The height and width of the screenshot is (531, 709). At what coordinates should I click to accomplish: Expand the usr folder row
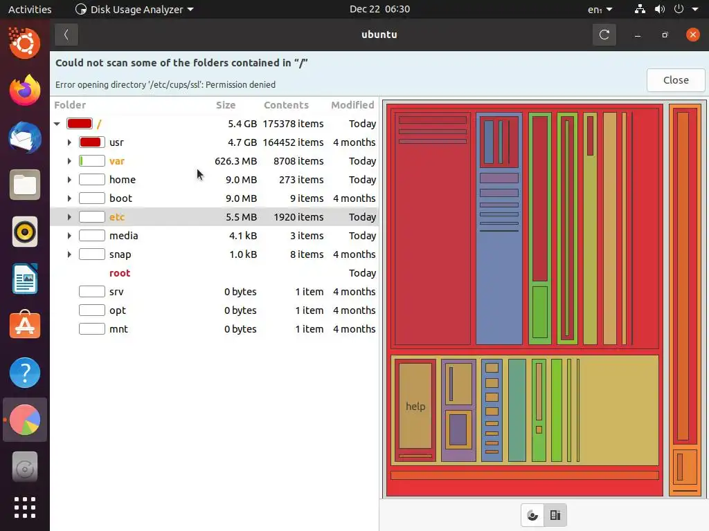(69, 142)
